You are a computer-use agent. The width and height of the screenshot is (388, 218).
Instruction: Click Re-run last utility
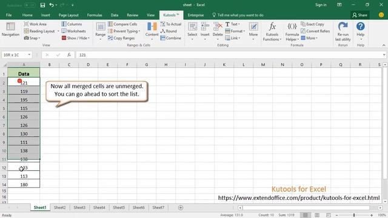point(343,31)
